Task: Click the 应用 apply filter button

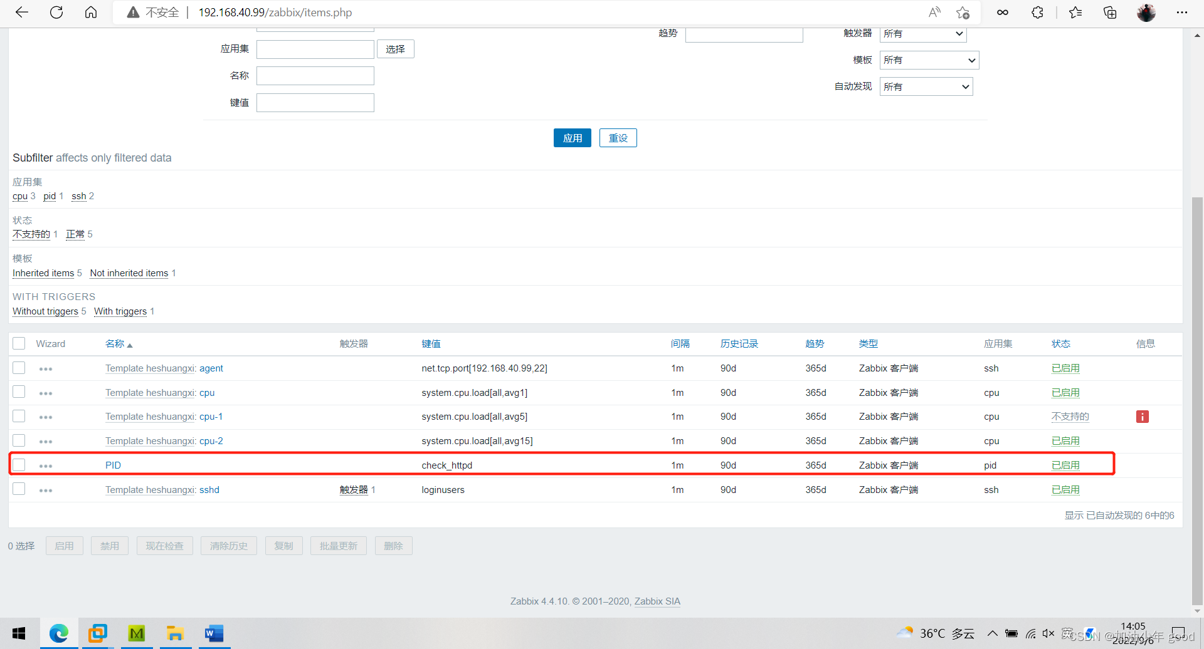Action: (573, 138)
